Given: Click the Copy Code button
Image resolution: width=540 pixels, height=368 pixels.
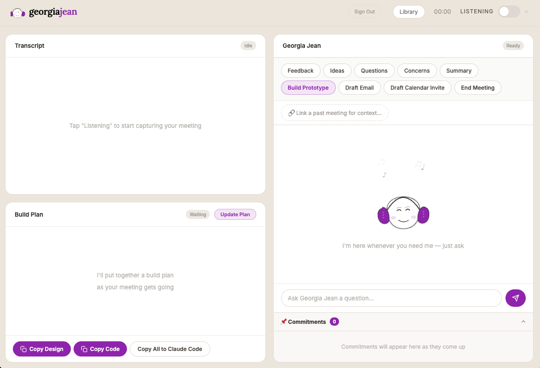Looking at the screenshot, I should [100, 349].
